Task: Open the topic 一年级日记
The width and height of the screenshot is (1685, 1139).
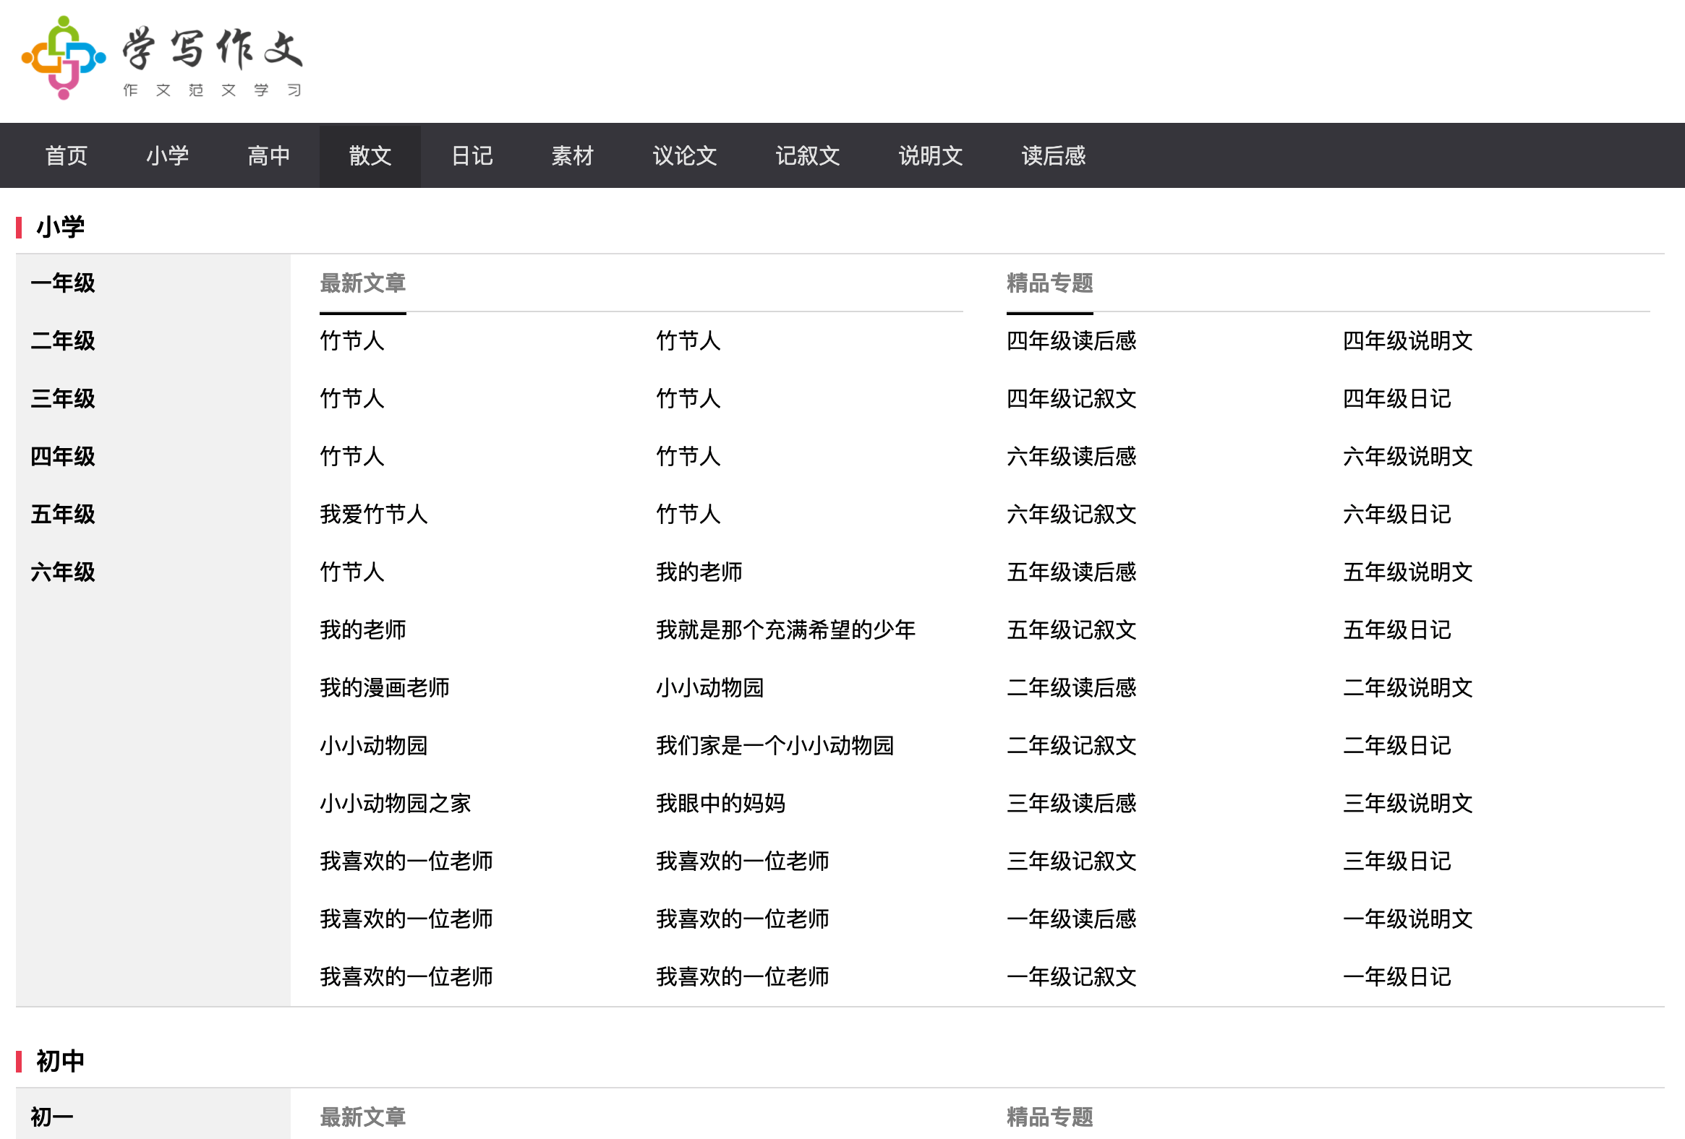Action: [1397, 978]
